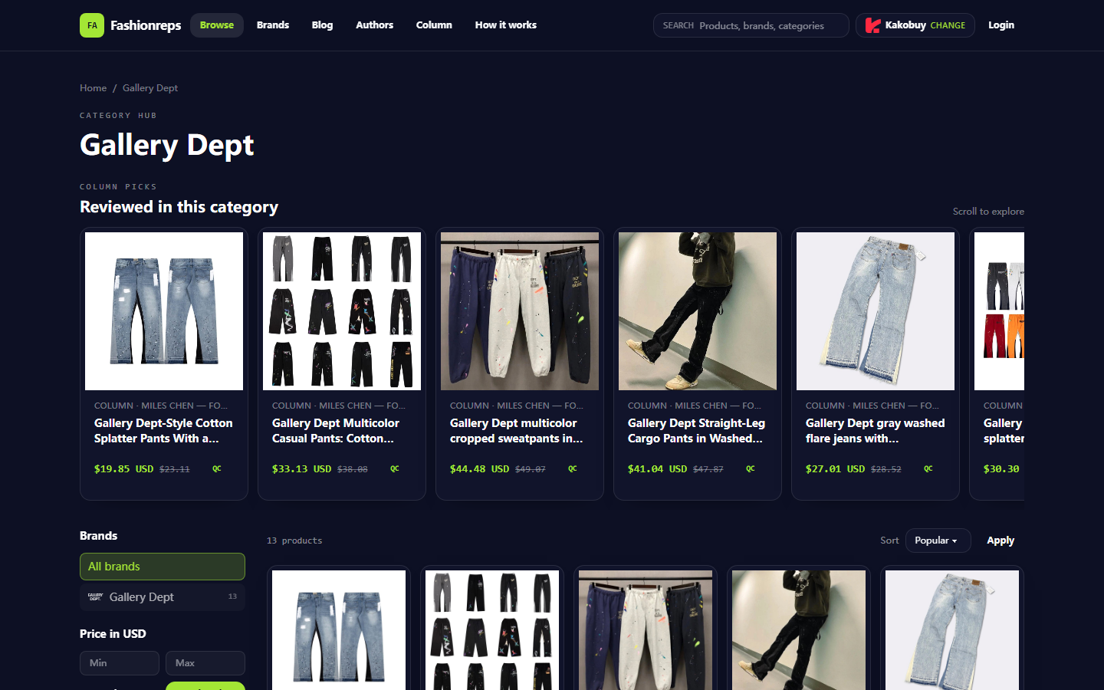Filter by Gallery Dept brand row
This screenshot has height=690, width=1104.
163,597
